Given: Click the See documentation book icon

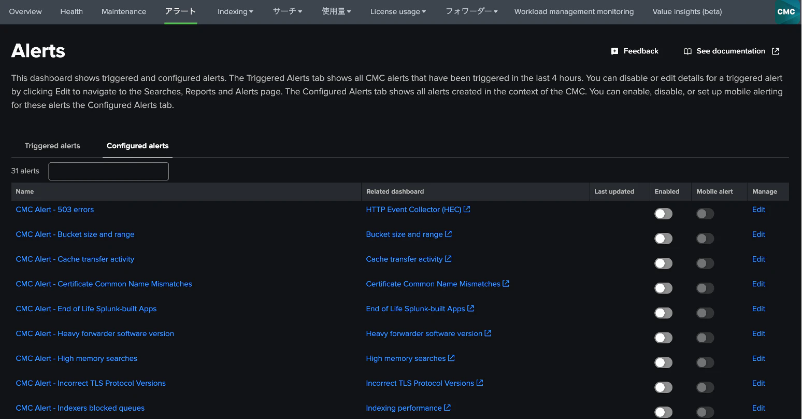Looking at the screenshot, I should [688, 51].
